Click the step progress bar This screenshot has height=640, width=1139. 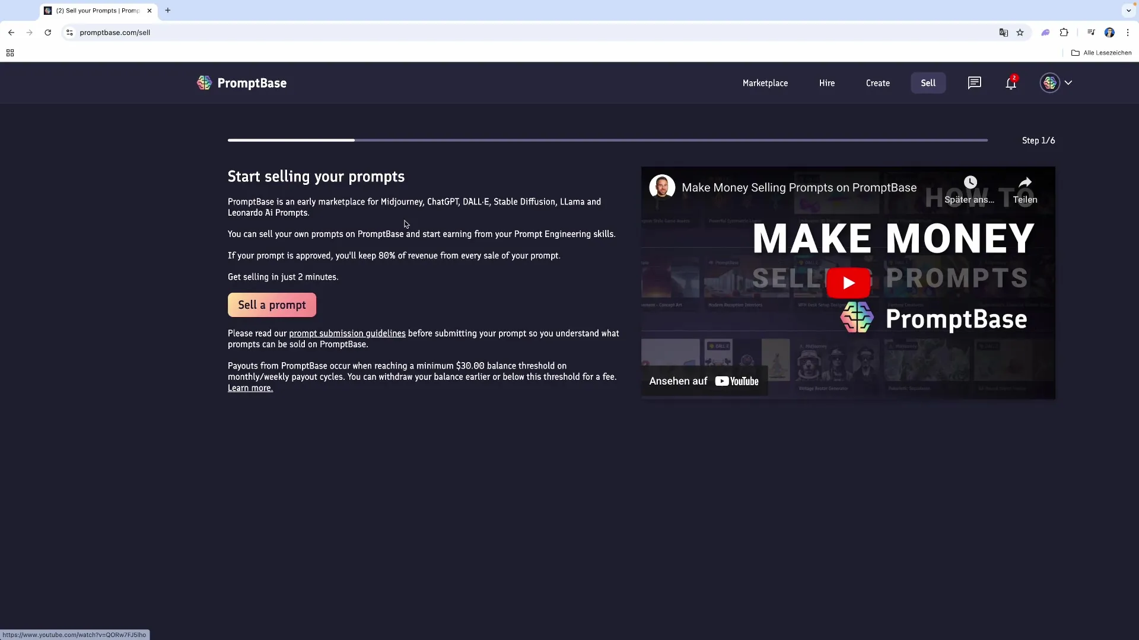(607, 140)
